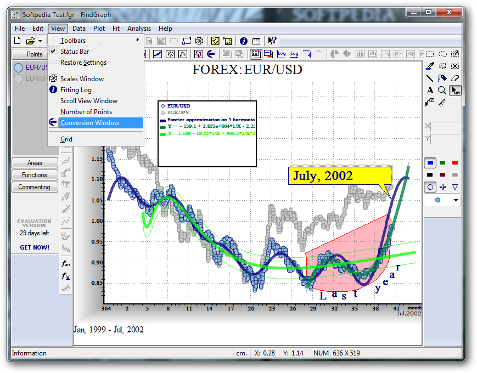477x373 pixels.
Task: Toggle the XY cursor pointer tool
Action: click(455, 91)
